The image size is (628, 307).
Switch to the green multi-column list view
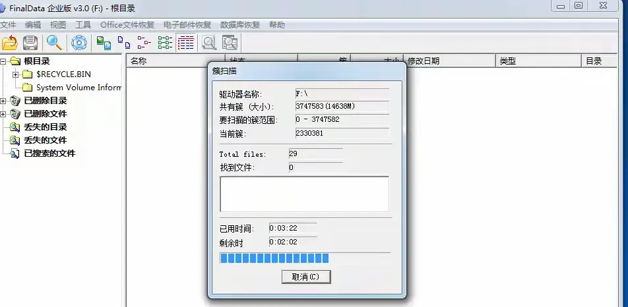pos(165,42)
